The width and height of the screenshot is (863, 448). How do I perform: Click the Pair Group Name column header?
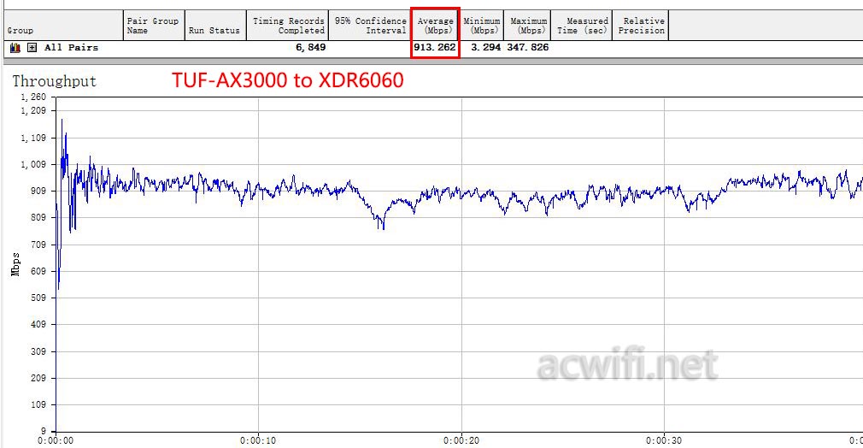pyautogui.click(x=154, y=26)
